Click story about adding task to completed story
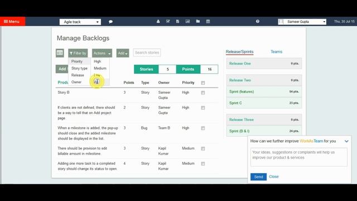 pyautogui.click(x=88, y=166)
